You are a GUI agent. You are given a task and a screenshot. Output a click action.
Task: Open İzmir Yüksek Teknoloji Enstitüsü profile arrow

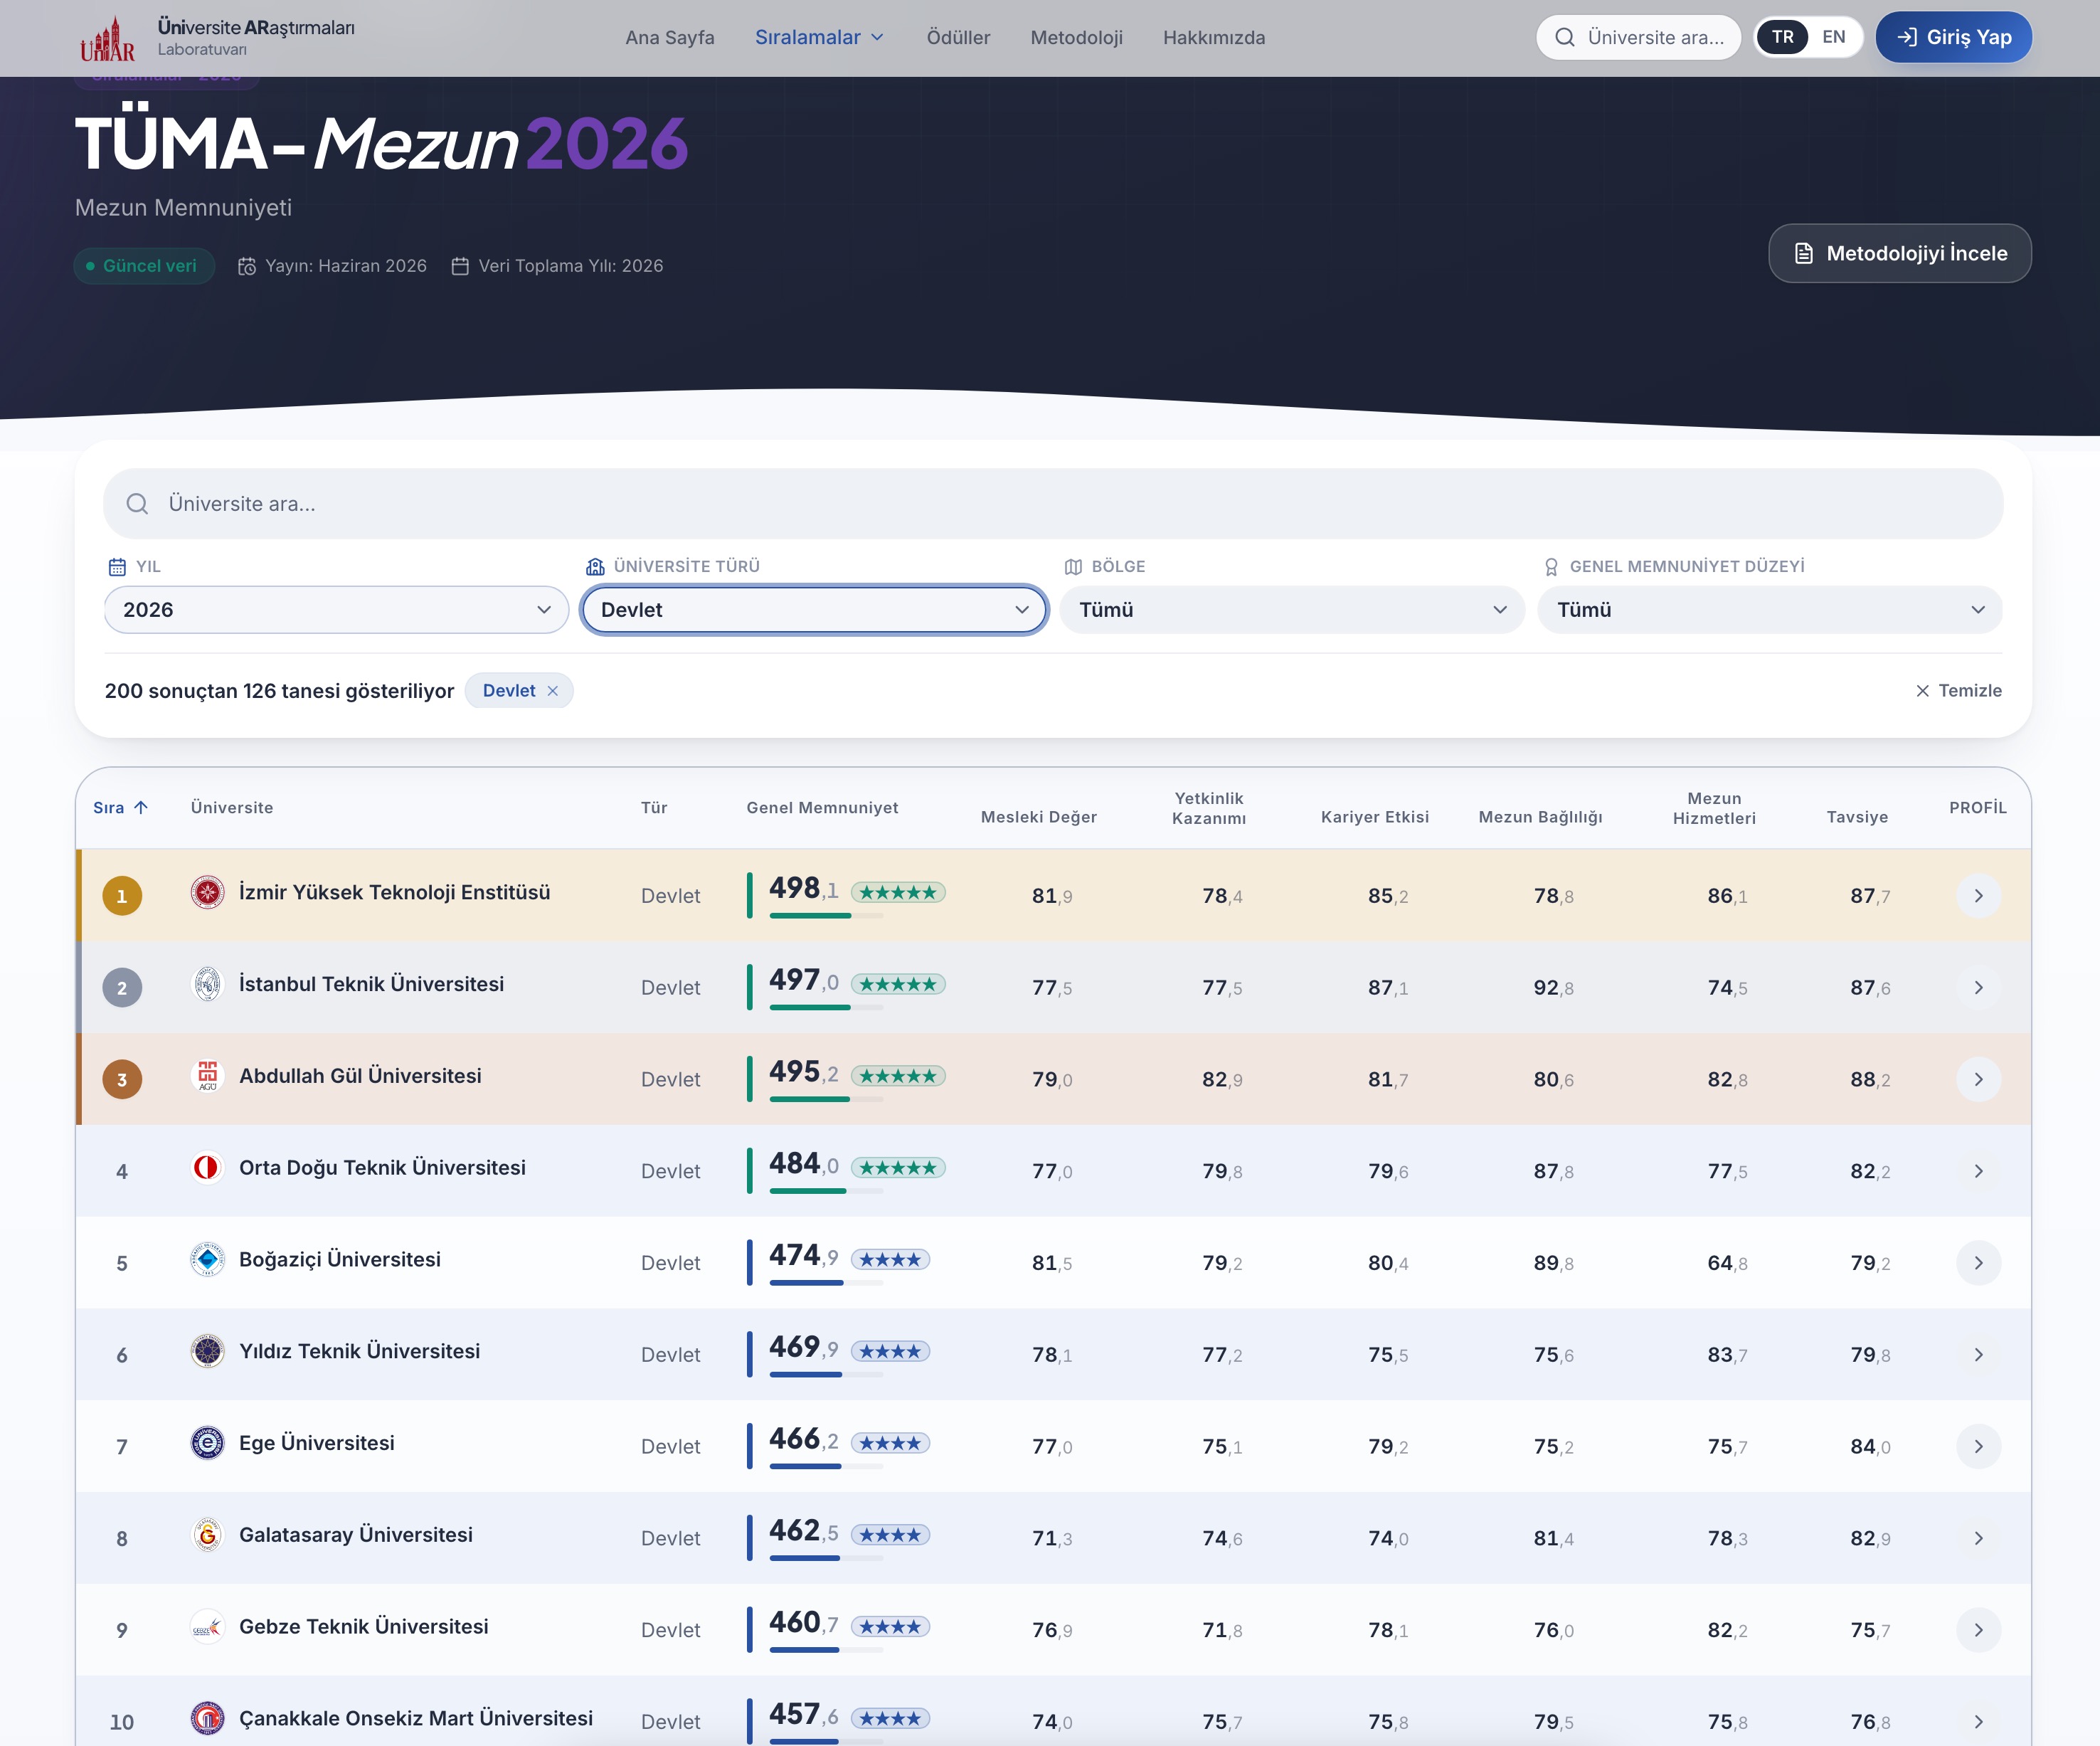click(x=1977, y=896)
